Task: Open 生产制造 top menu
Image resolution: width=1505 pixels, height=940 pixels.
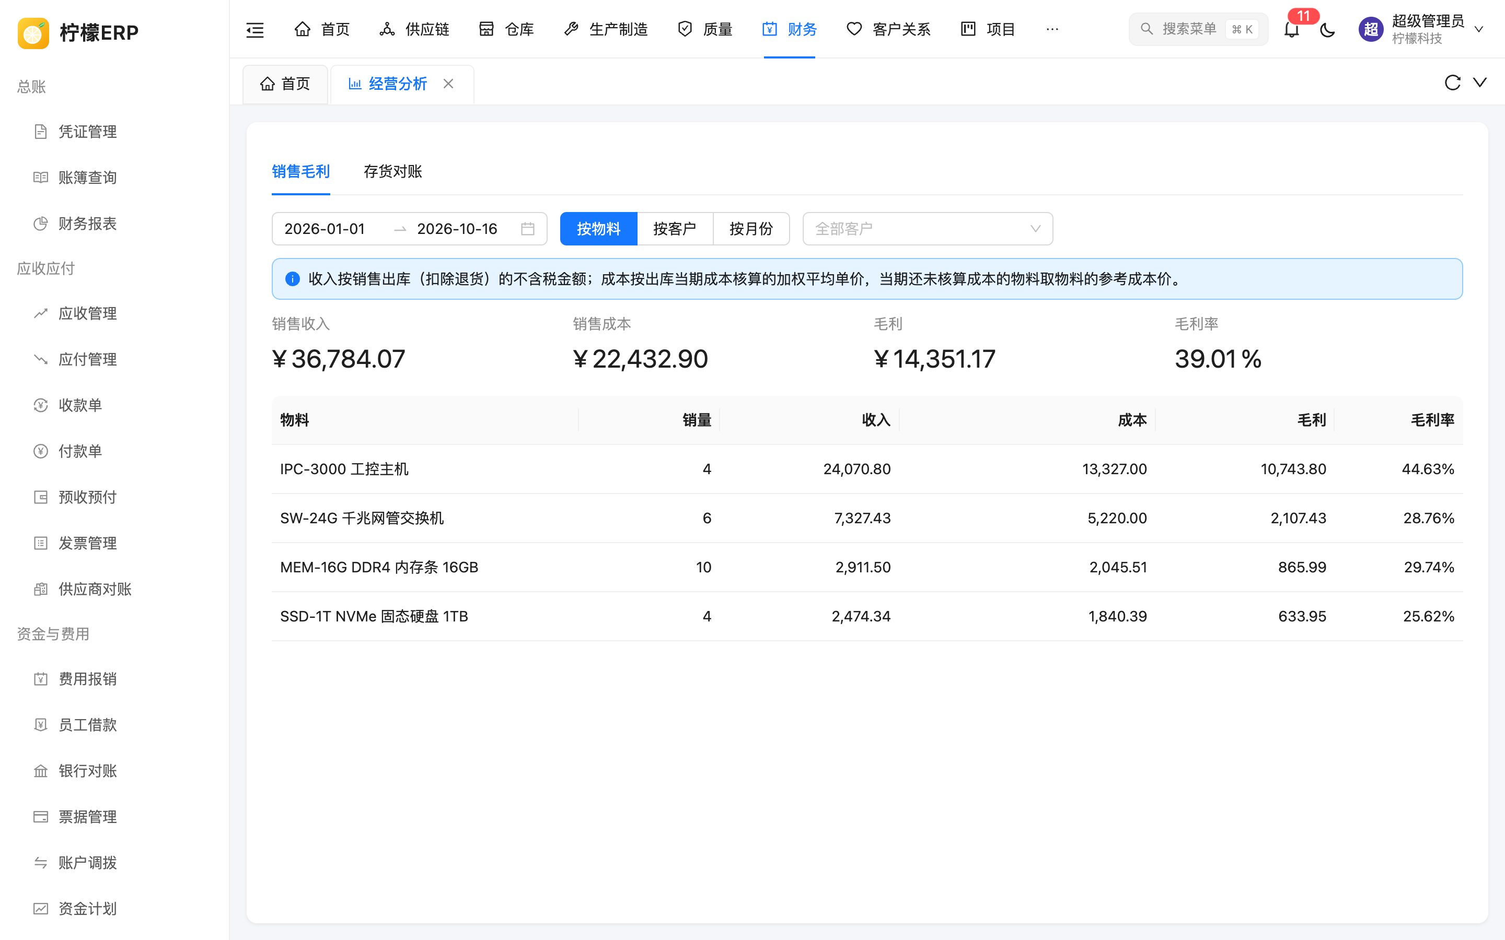Action: [606, 29]
